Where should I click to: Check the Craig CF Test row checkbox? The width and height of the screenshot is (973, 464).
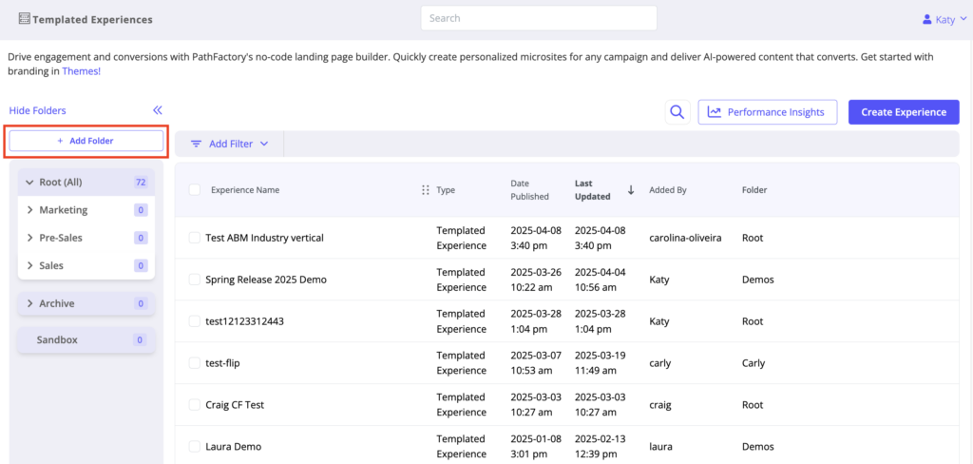[195, 404]
